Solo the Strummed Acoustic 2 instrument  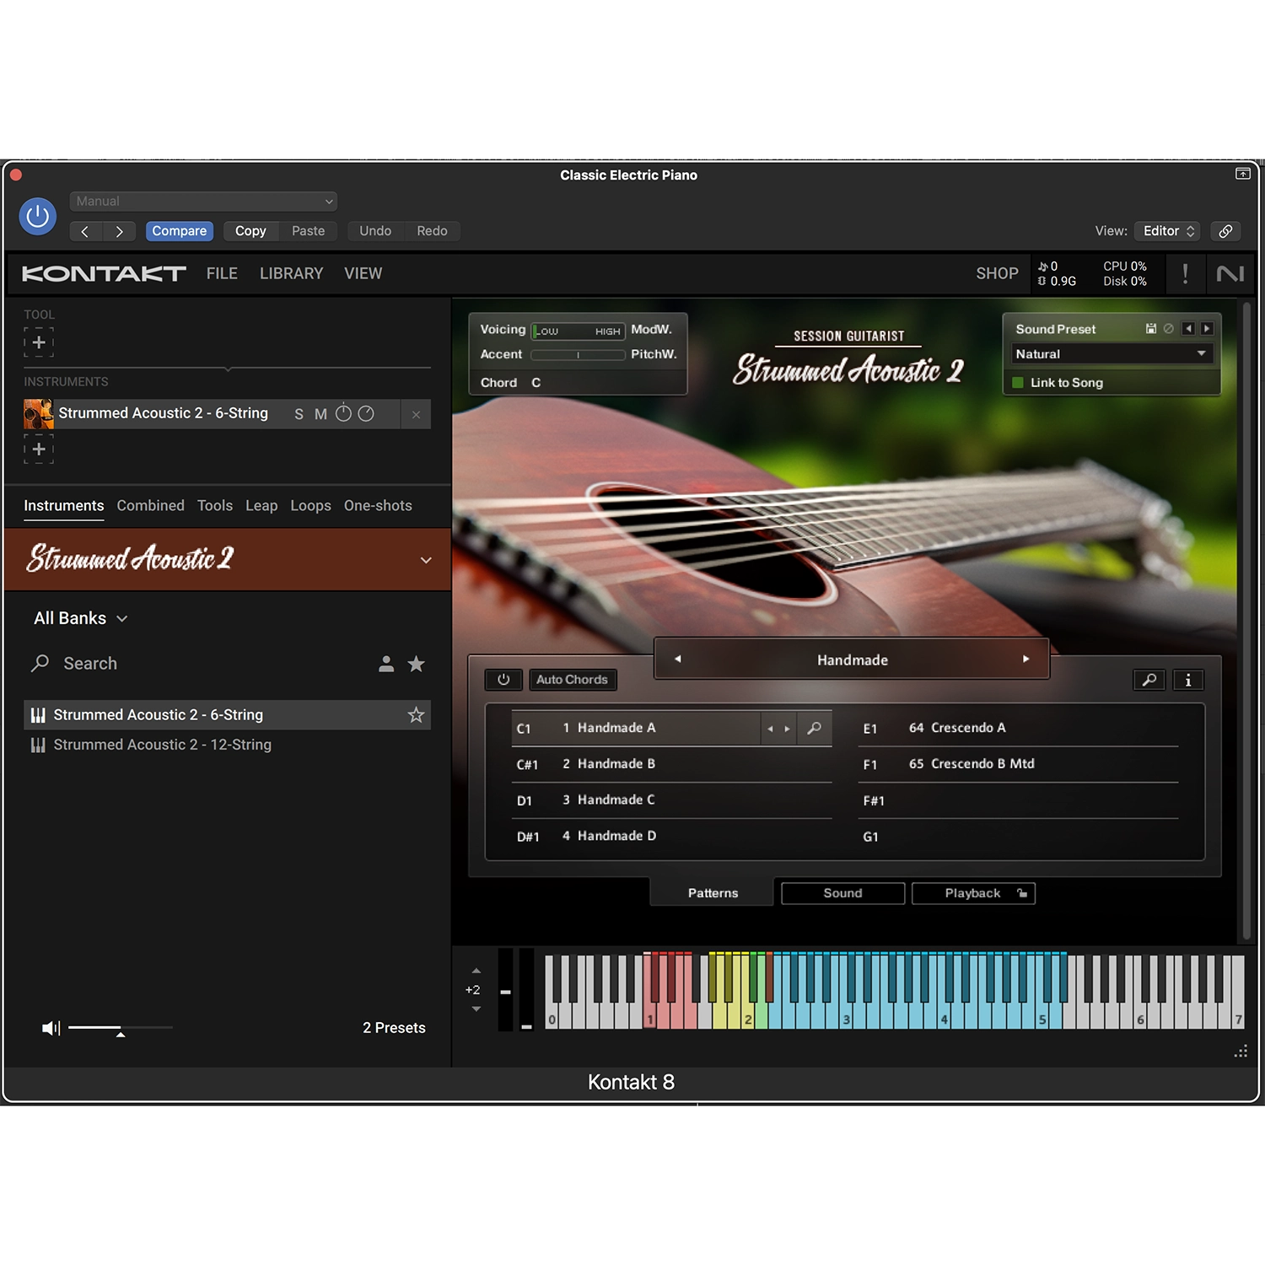pyautogui.click(x=299, y=414)
